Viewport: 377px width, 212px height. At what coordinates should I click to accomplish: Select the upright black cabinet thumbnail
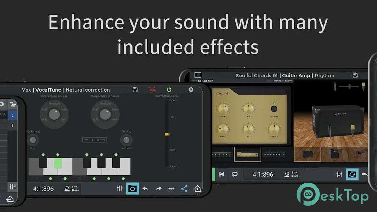pyautogui.click(x=334, y=154)
